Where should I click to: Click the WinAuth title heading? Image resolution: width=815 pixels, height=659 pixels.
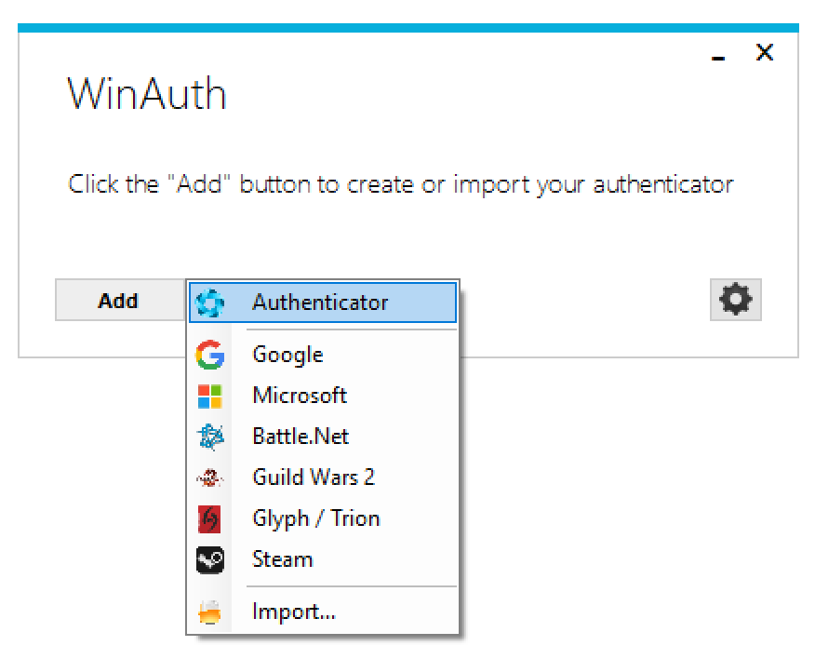click(x=146, y=93)
